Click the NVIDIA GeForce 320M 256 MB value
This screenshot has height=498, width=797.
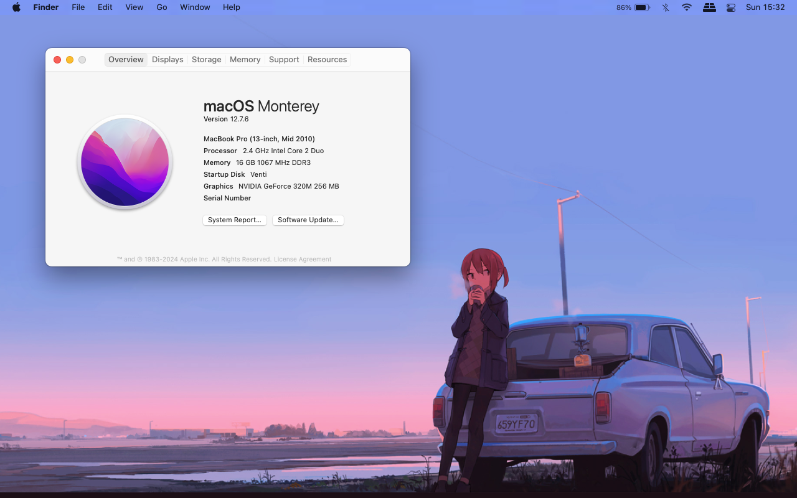289,186
